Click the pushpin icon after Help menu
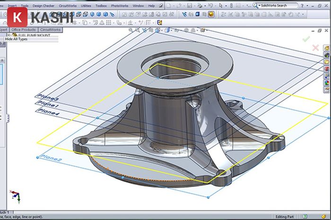Screen dimensions: 331x220 (x=161, y=6)
